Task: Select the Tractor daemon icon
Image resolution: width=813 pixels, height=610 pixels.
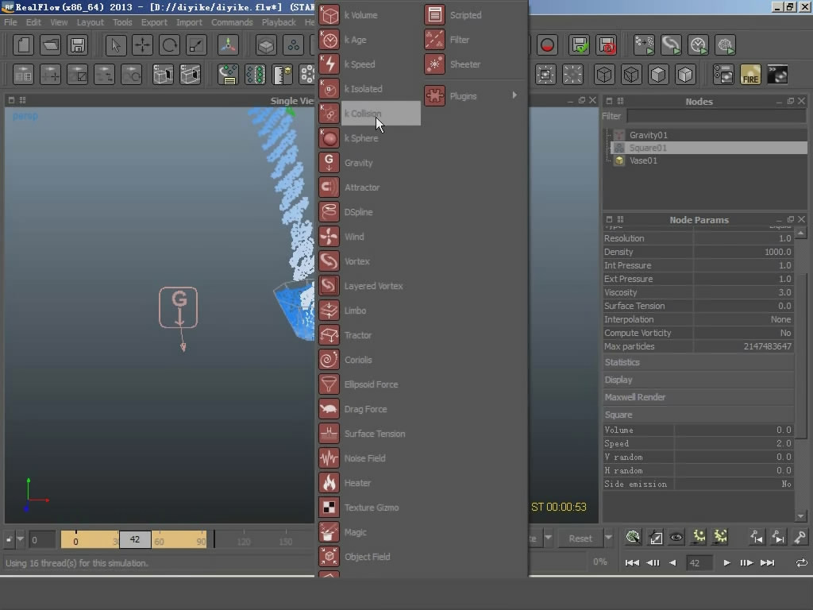Action: pyautogui.click(x=329, y=335)
